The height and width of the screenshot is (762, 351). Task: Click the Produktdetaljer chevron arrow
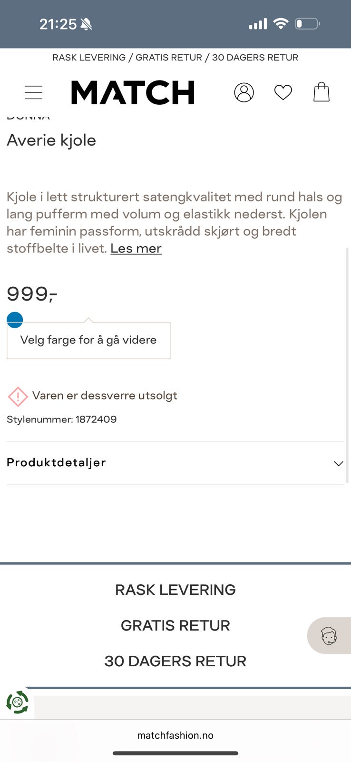pyautogui.click(x=338, y=463)
